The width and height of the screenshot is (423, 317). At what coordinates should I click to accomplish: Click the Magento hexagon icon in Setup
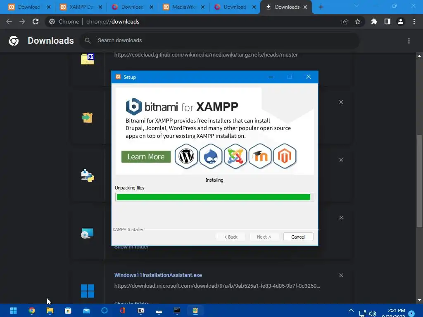pyautogui.click(x=285, y=156)
